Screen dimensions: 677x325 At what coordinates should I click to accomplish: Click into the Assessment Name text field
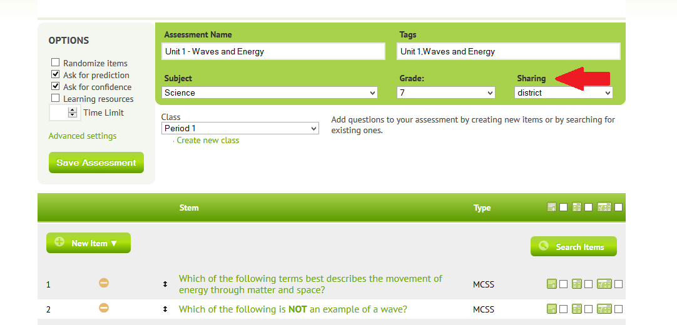[x=273, y=51]
